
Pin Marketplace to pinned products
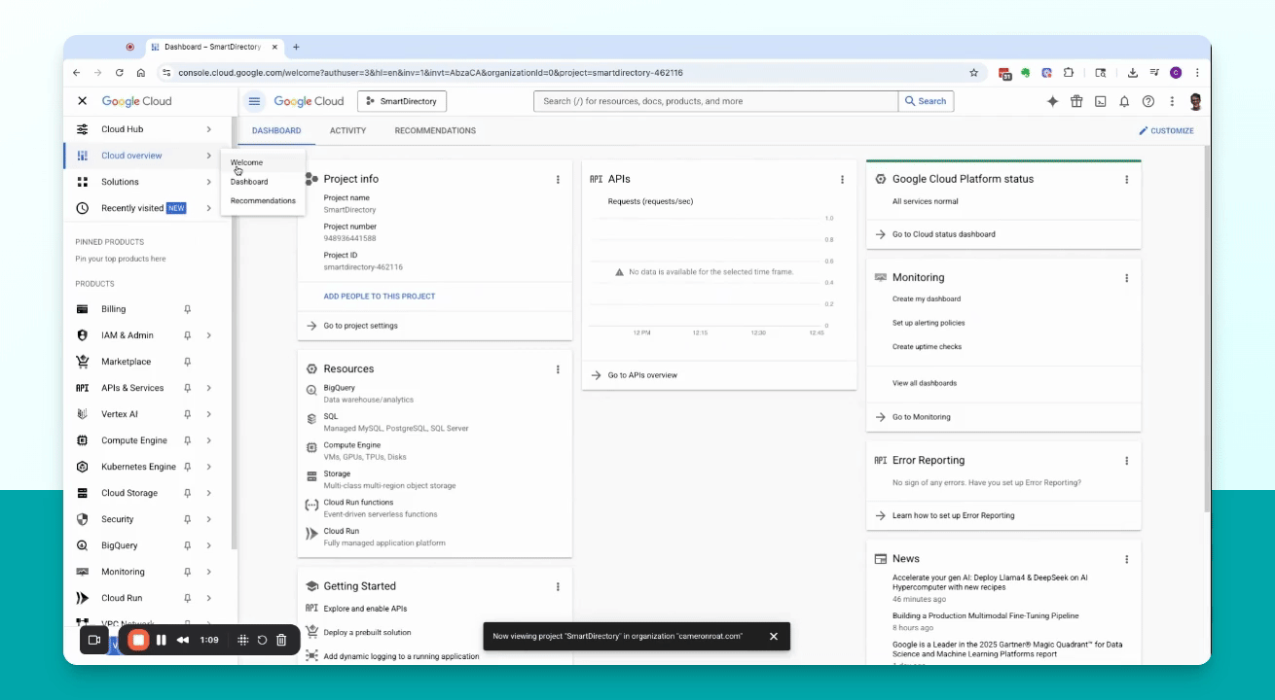point(188,362)
